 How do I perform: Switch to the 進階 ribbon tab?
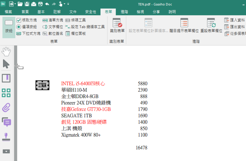point(124,12)
